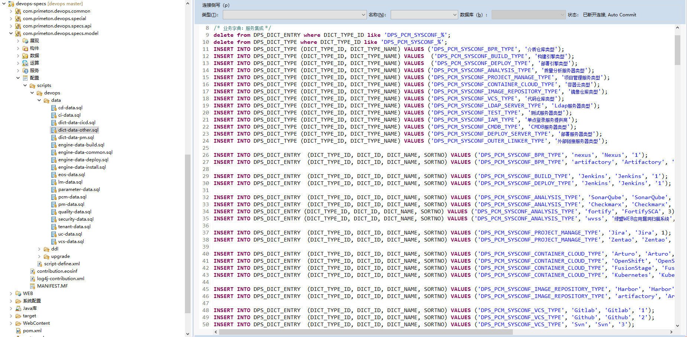
Task: Open the 名称 combo box
Action: [x=455, y=15]
